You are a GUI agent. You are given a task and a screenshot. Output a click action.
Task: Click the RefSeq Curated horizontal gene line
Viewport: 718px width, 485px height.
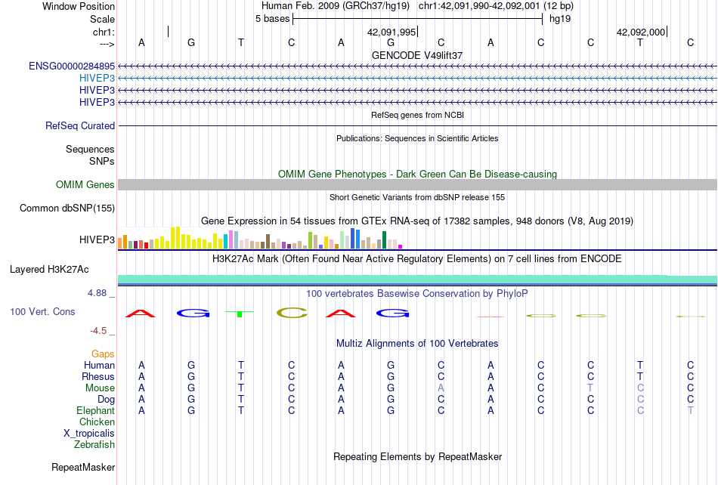417,126
